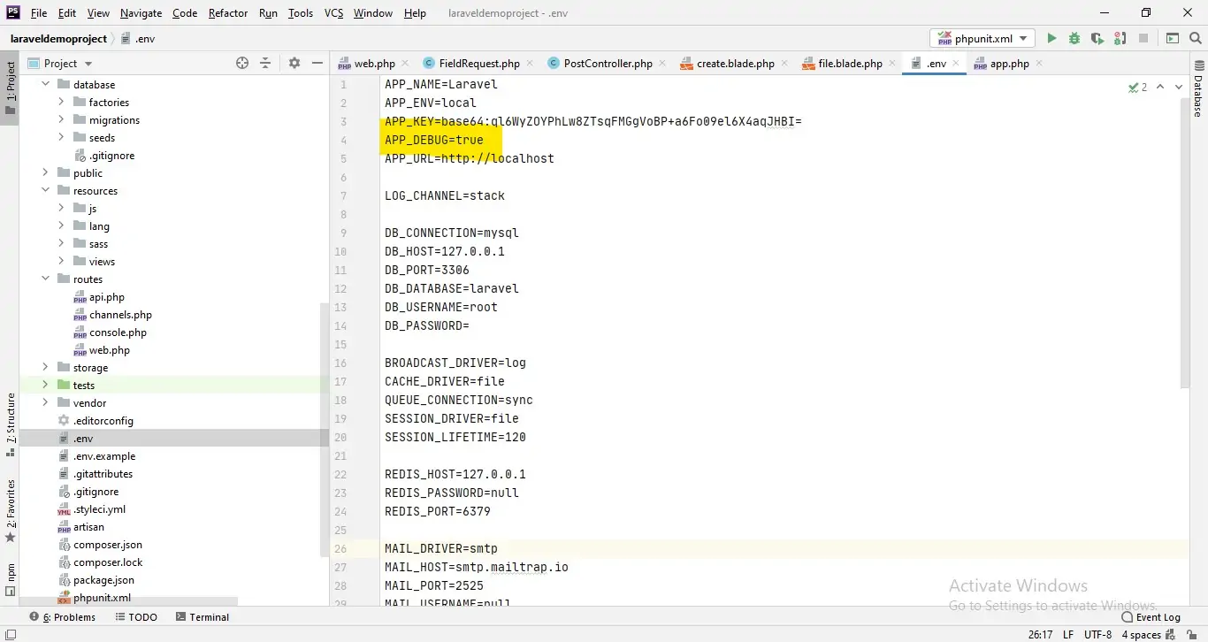Screen dimensions: 1208x642
Task: Go to previous highlighted problem arrow
Action: tap(1160, 87)
